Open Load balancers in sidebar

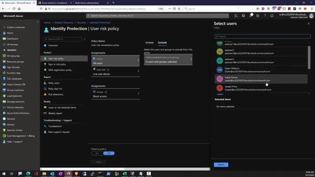tap(12, 96)
